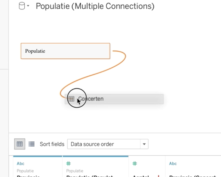The height and width of the screenshot is (177, 221).
Task: Click the Concerten table grid icon
Action: point(71,99)
